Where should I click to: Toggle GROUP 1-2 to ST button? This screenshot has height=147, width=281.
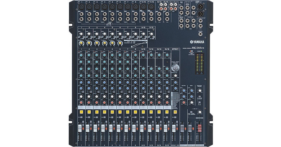click(185, 128)
